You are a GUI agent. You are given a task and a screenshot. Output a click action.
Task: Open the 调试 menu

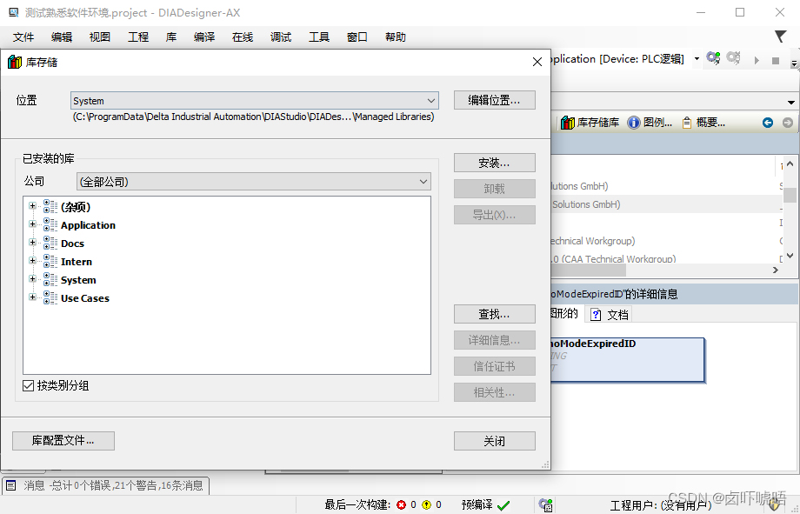[281, 37]
